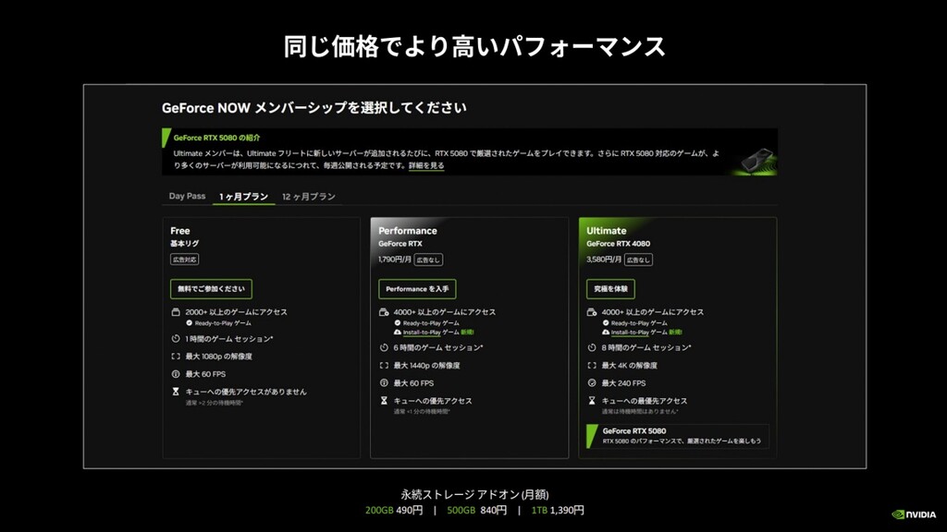Click the Ultimate plan title
The height and width of the screenshot is (532, 947).
pos(607,231)
